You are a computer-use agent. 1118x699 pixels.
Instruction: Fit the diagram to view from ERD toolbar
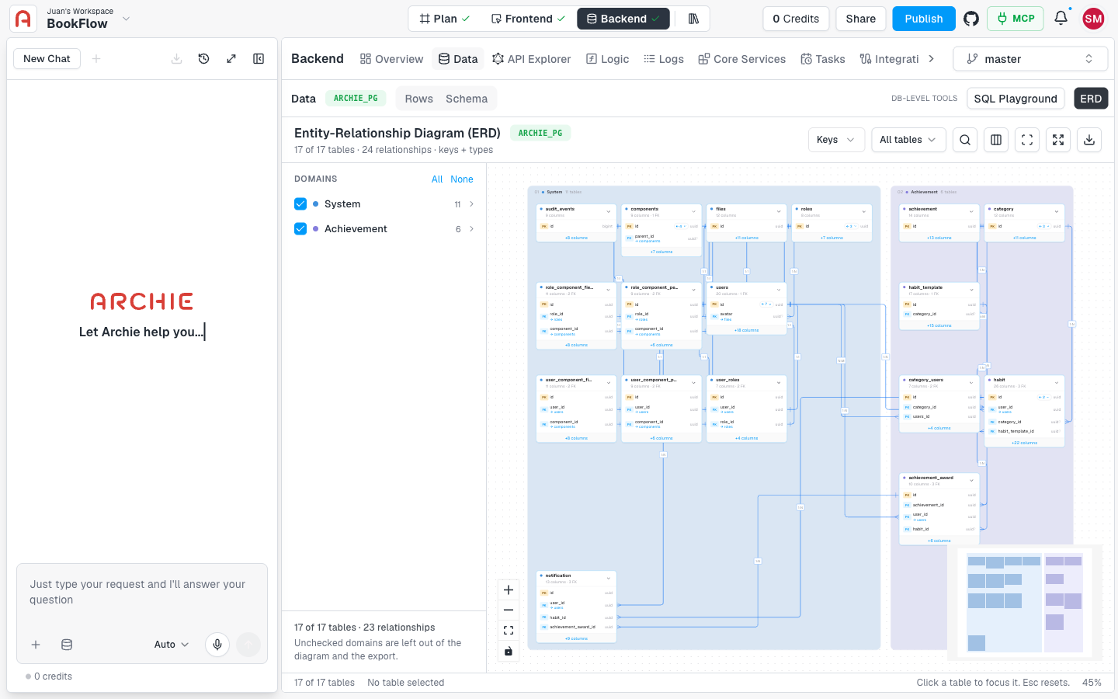tap(1027, 140)
